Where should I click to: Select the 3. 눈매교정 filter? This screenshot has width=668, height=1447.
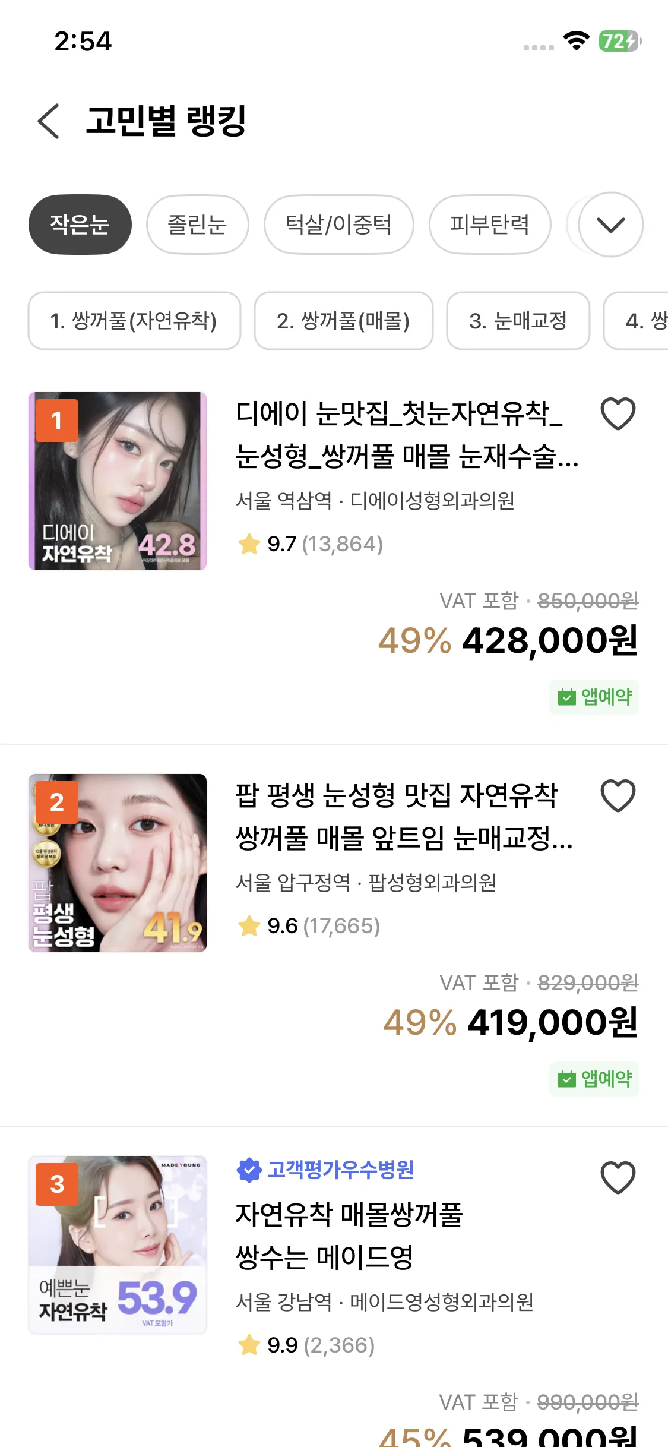click(518, 321)
